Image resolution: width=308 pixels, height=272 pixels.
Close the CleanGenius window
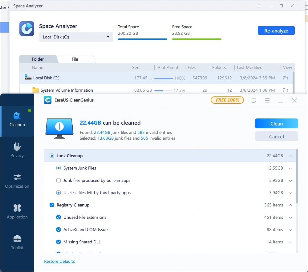[x=294, y=101]
